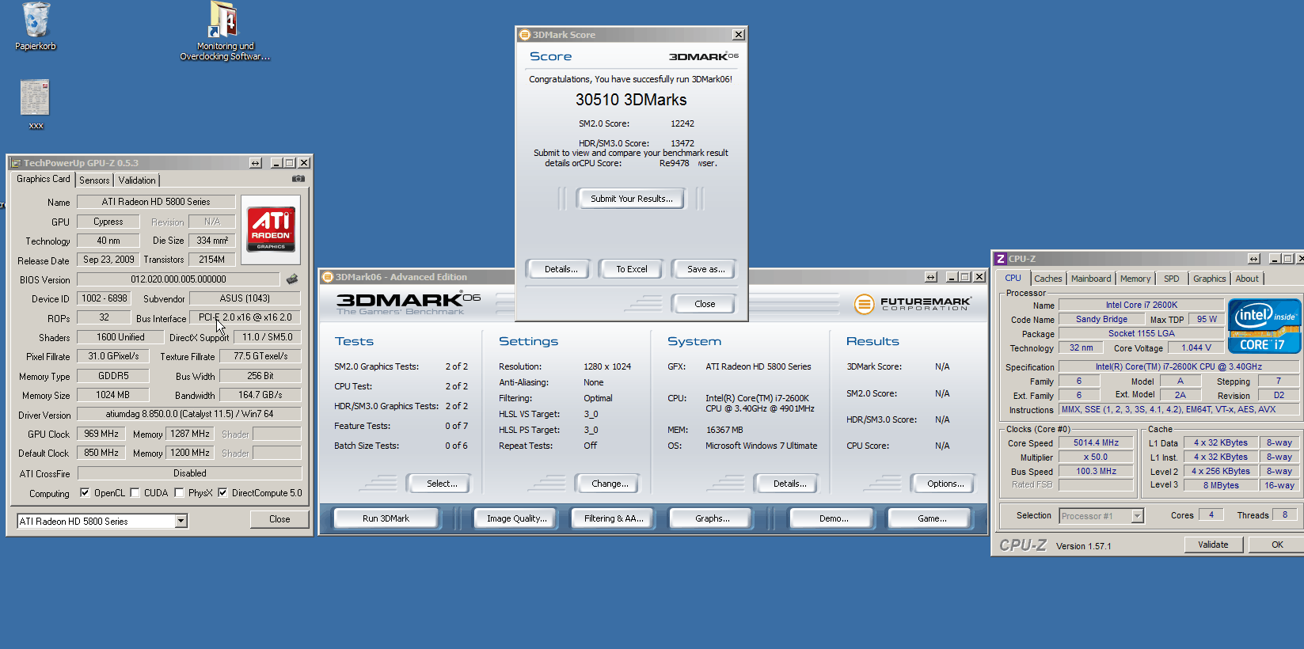Enable the PhysX checkbox
The width and height of the screenshot is (1304, 649).
179,492
